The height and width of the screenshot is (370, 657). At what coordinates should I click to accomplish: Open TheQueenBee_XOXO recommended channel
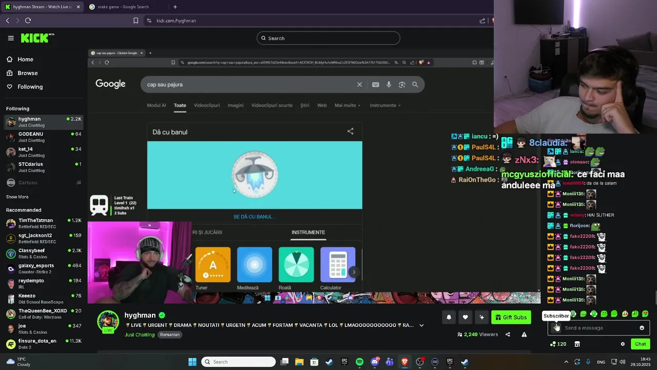click(x=44, y=313)
